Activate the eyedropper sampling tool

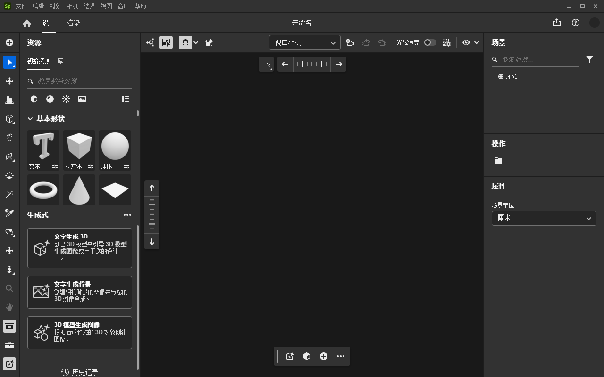coord(9,213)
